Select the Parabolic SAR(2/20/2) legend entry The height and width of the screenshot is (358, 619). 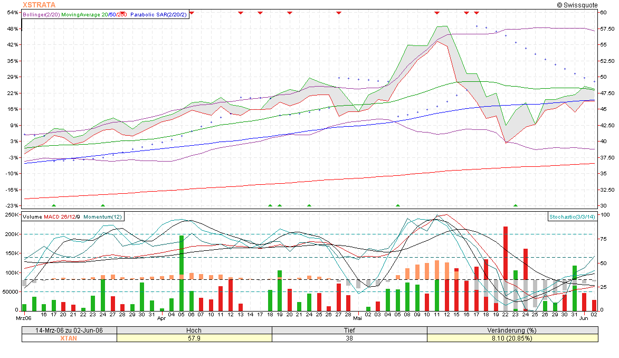tap(158, 15)
